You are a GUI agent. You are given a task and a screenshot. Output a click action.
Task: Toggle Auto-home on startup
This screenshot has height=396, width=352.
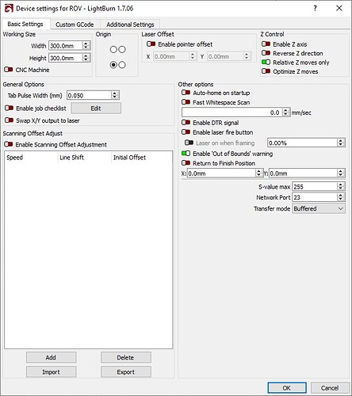(186, 93)
